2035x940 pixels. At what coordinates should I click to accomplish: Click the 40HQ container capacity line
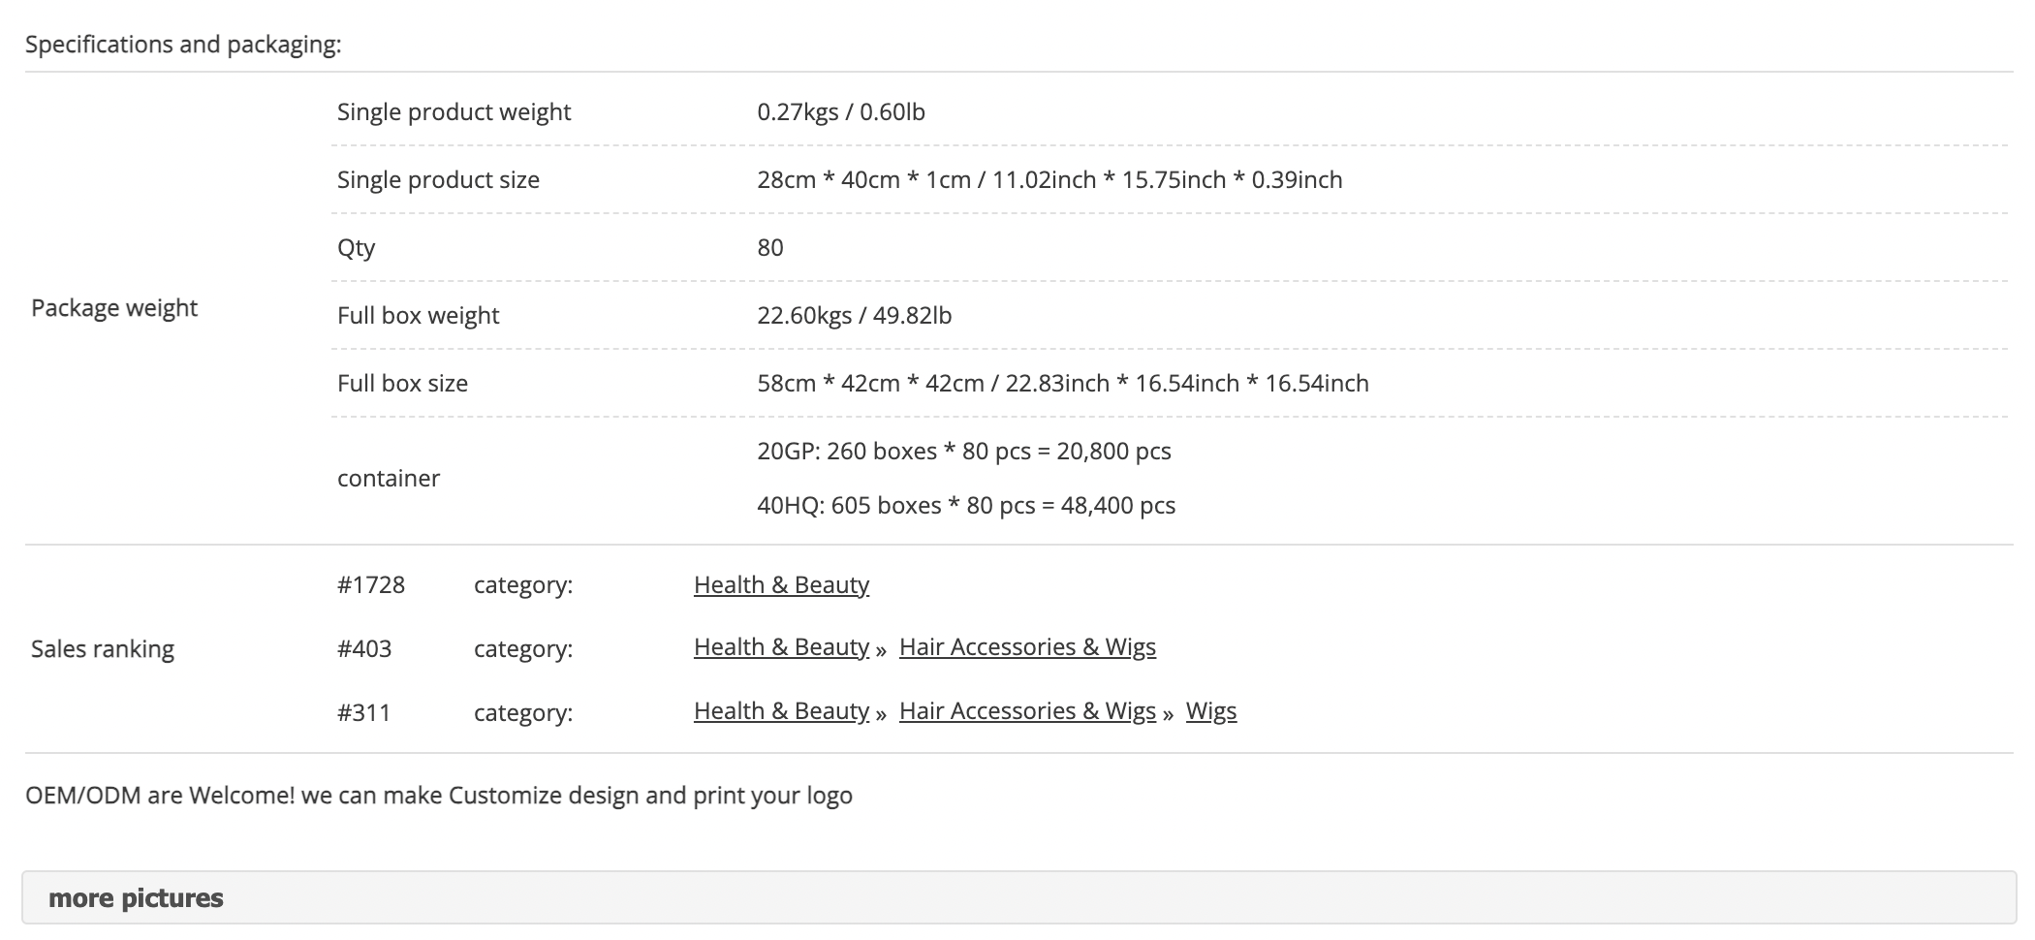[966, 505]
